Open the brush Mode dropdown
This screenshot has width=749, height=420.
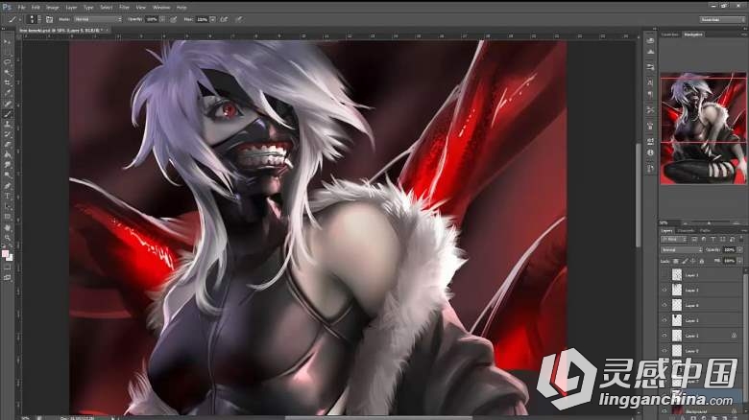[x=98, y=19]
